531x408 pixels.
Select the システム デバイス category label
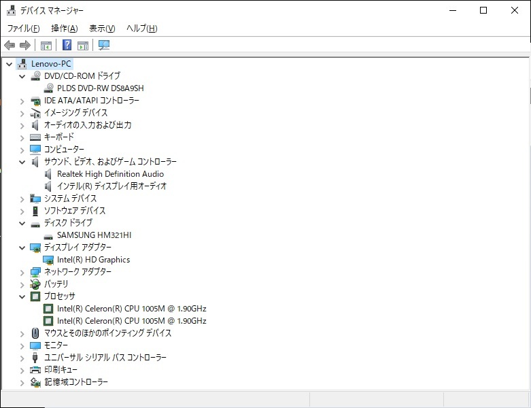tap(71, 198)
